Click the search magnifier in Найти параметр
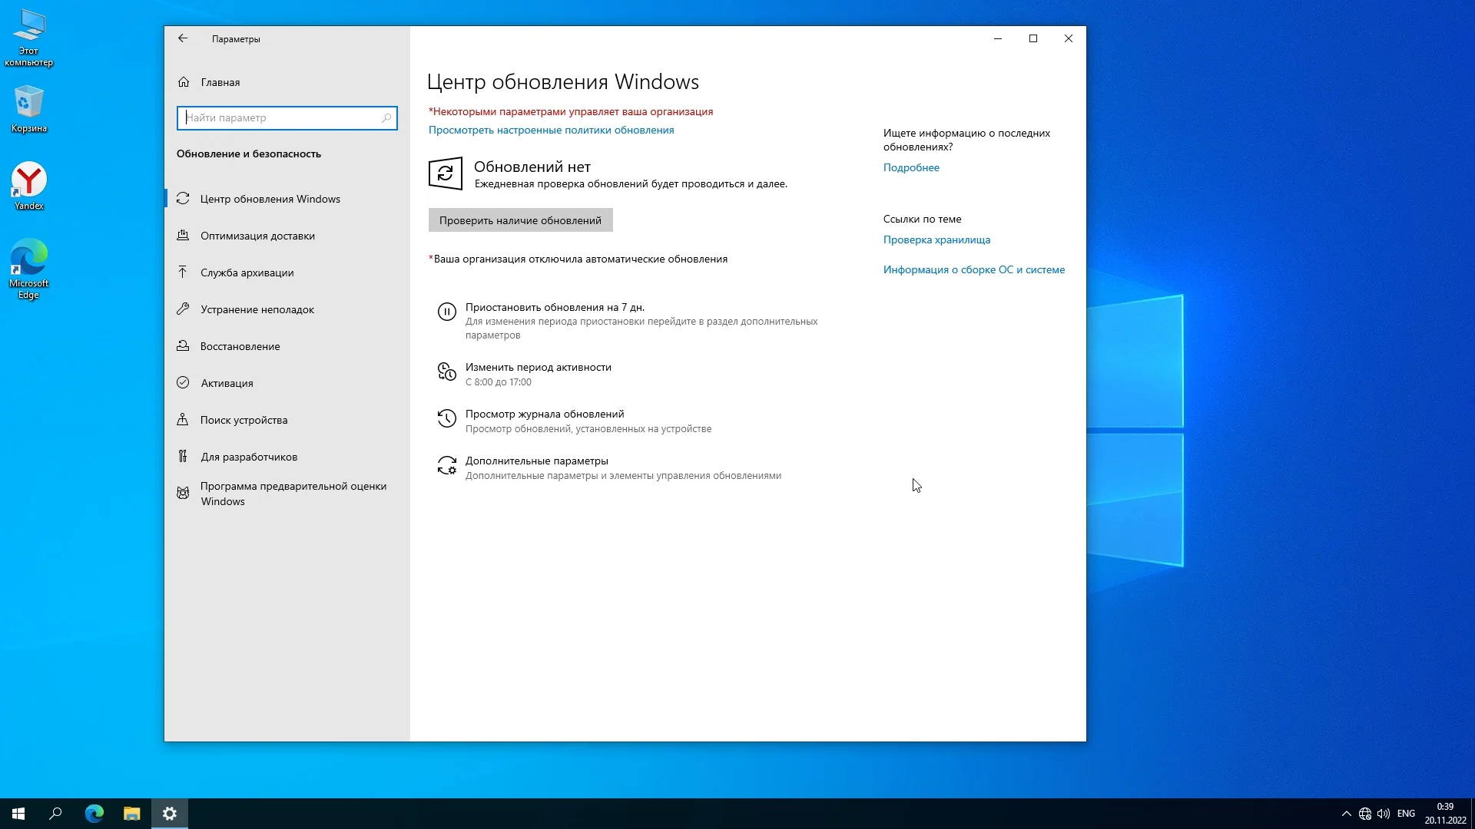1475x829 pixels. tap(386, 117)
